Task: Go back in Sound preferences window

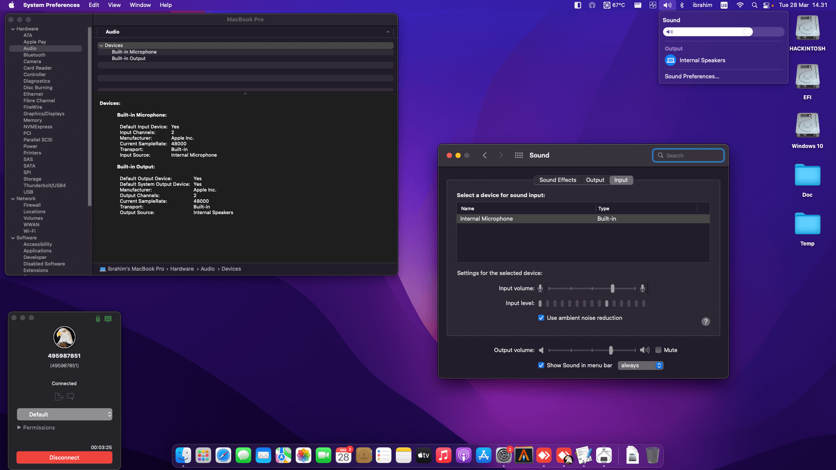Action: [485, 155]
